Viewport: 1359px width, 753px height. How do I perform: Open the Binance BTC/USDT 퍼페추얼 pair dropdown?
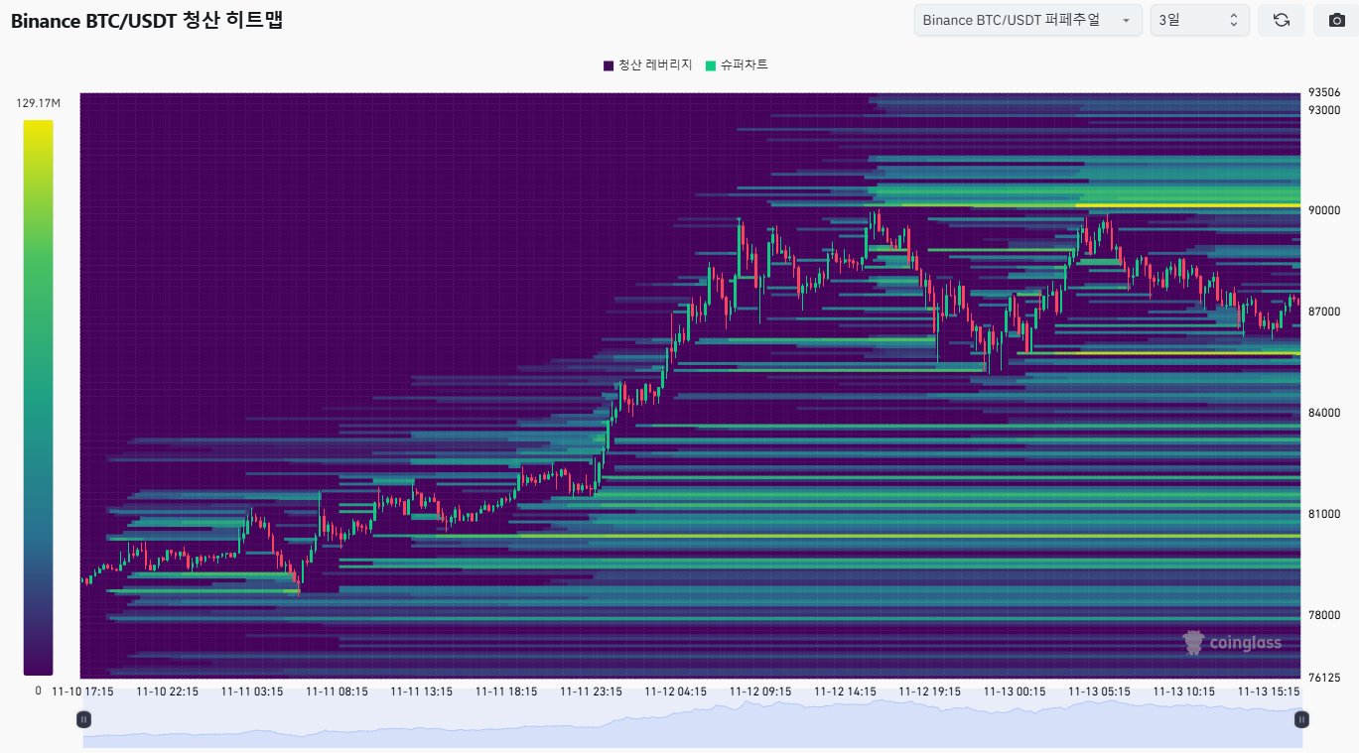pos(1027,20)
